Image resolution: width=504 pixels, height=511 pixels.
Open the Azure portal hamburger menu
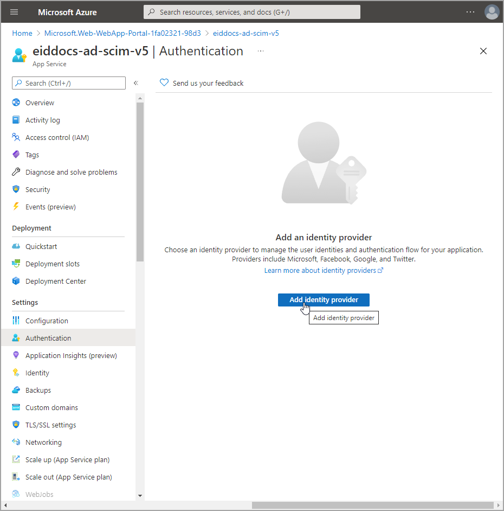coord(14,12)
